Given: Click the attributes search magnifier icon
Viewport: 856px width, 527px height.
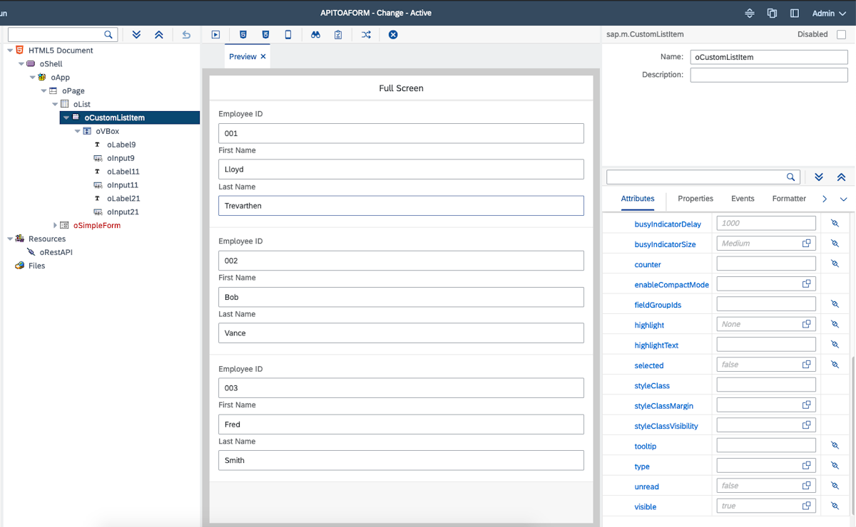Looking at the screenshot, I should click(791, 177).
